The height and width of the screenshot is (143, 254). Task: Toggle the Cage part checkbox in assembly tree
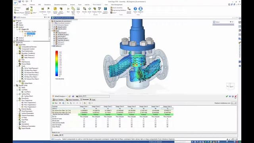point(54,33)
